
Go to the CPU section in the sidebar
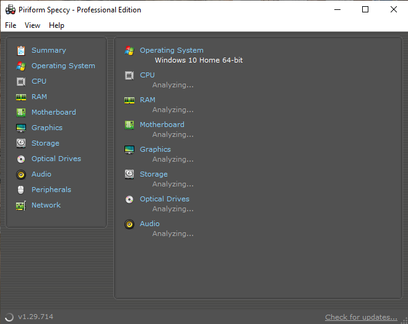[x=39, y=81]
